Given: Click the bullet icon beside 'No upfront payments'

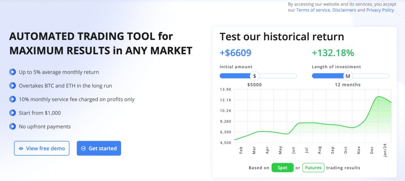Looking at the screenshot, I should pyautogui.click(x=12, y=127).
